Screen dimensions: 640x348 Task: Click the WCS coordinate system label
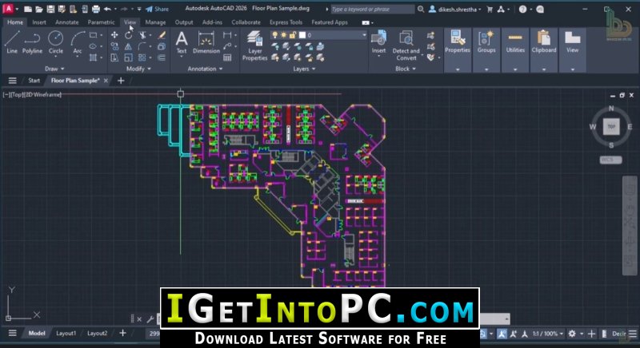(610, 160)
